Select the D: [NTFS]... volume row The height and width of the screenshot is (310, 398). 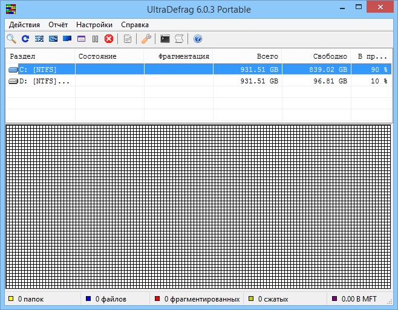point(199,81)
